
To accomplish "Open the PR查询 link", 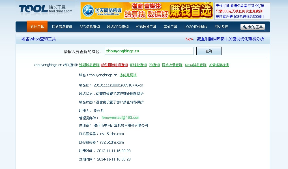I will [x=154, y=65].
